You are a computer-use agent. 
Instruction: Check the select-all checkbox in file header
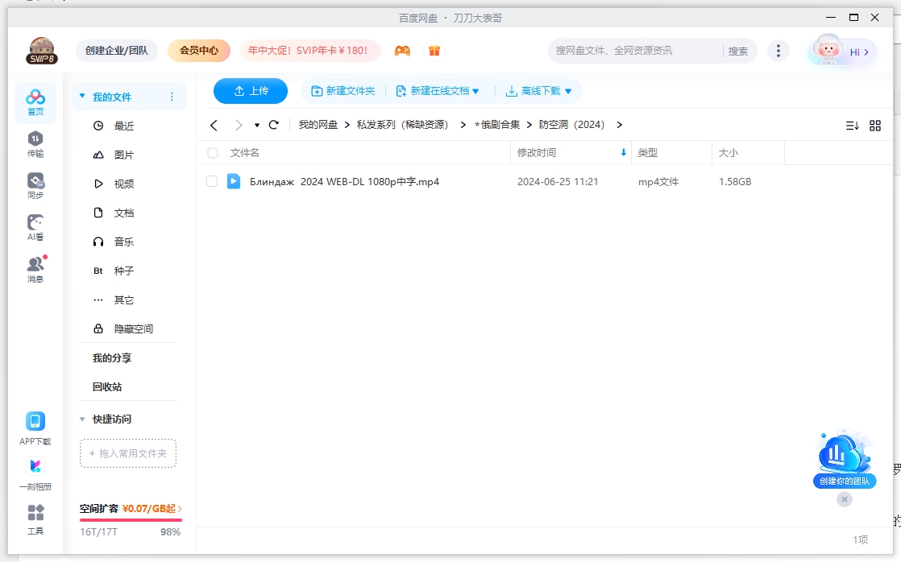[213, 152]
